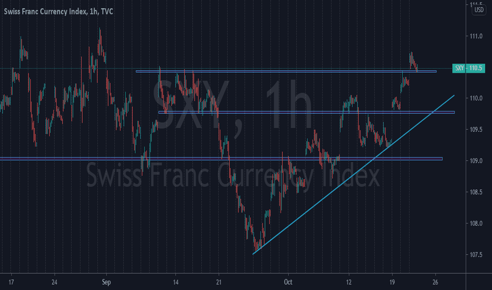Viewport: 492px width, 290px height.
Task: Select the horizontal level near 109.0
Action: point(221,159)
